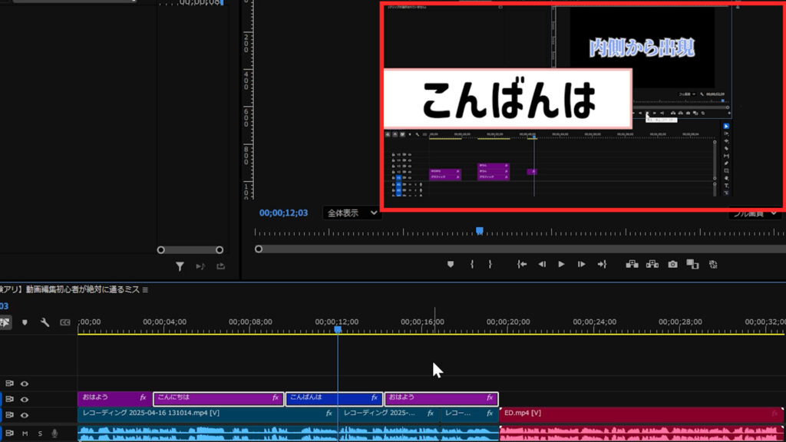Click the export icon beside play-audio icon
Viewport: 786px width, 442px height.
[x=220, y=266]
